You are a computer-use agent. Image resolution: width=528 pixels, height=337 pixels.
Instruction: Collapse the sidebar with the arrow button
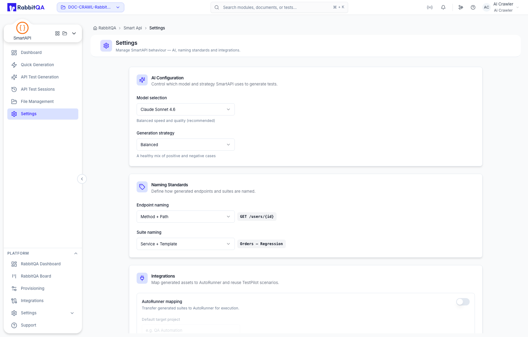click(82, 179)
